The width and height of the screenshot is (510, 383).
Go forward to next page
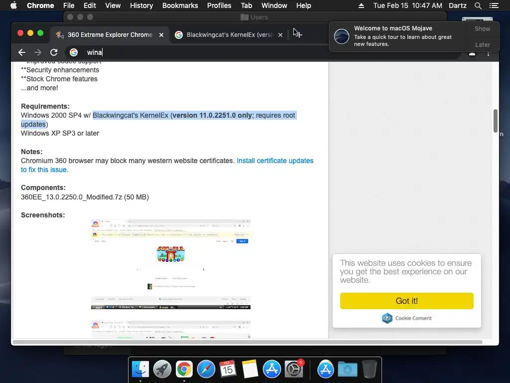pyautogui.click(x=38, y=52)
